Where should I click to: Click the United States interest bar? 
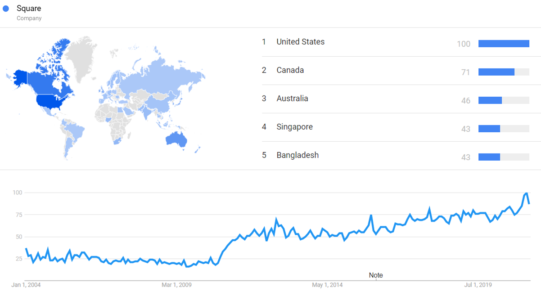pyautogui.click(x=504, y=44)
